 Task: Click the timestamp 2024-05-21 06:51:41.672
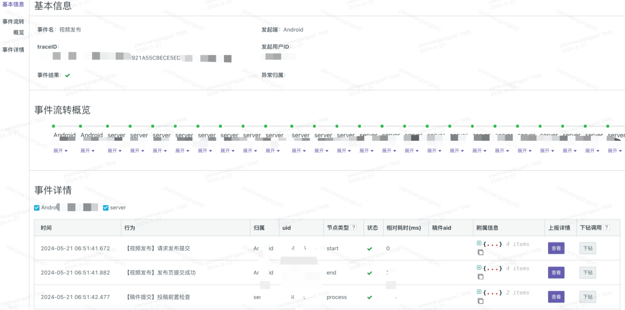pos(75,248)
